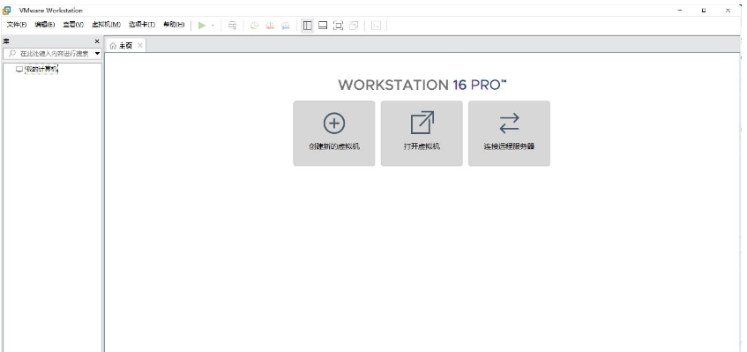Toggle the library sidebar view icon
The image size is (747, 352).
click(x=308, y=26)
